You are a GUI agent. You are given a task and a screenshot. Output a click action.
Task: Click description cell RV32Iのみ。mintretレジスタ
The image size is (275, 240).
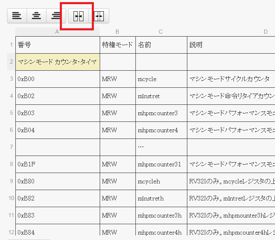pos(231,198)
